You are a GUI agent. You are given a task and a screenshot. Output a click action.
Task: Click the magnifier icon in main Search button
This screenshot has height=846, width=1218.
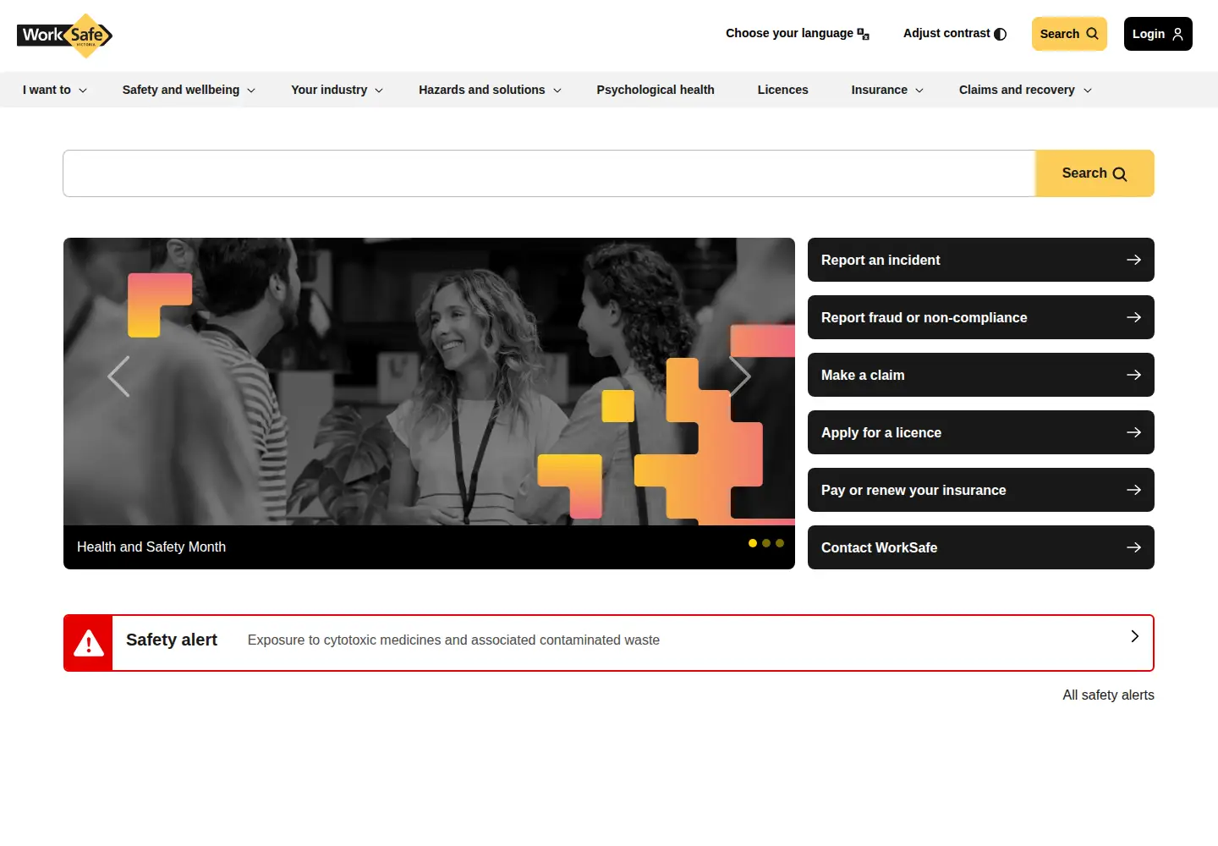pos(1120,174)
